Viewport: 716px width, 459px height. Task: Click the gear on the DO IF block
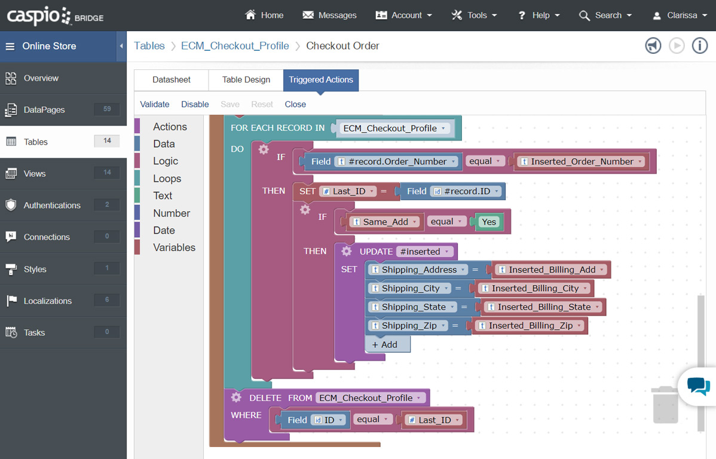pos(264,149)
